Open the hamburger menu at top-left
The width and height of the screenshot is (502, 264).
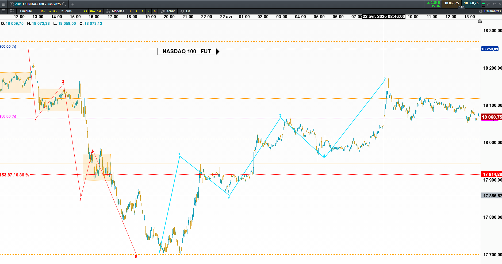tap(3, 4)
